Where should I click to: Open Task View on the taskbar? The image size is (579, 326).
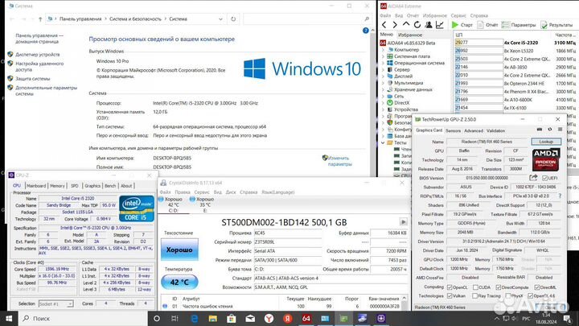175,318
